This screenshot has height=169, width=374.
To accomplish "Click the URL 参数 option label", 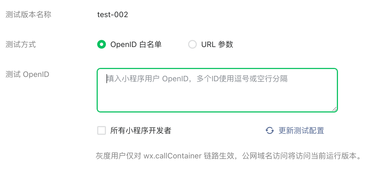I will [x=217, y=44].
